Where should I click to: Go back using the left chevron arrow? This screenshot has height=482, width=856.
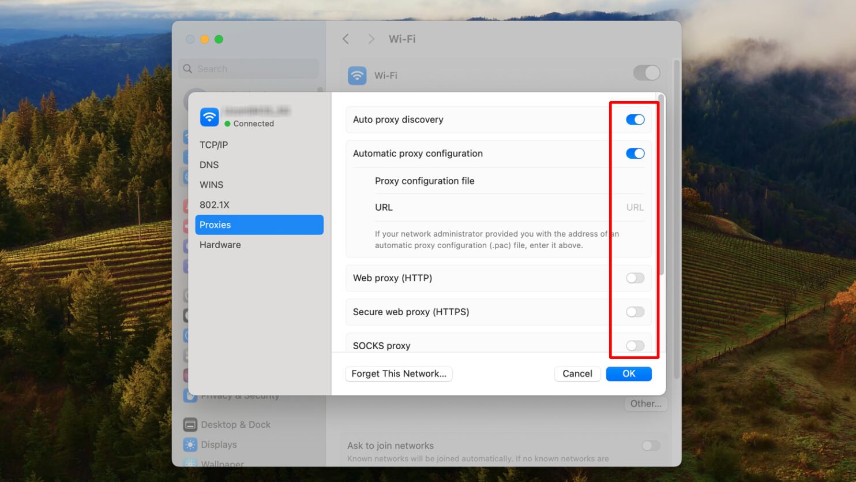346,39
